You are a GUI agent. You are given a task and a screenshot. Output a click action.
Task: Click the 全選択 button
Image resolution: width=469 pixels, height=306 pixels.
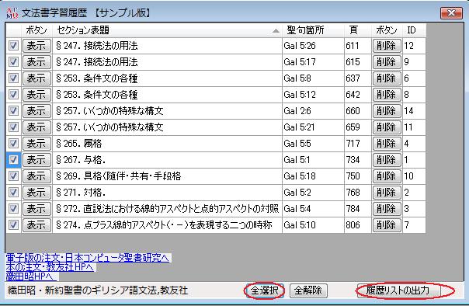(265, 290)
